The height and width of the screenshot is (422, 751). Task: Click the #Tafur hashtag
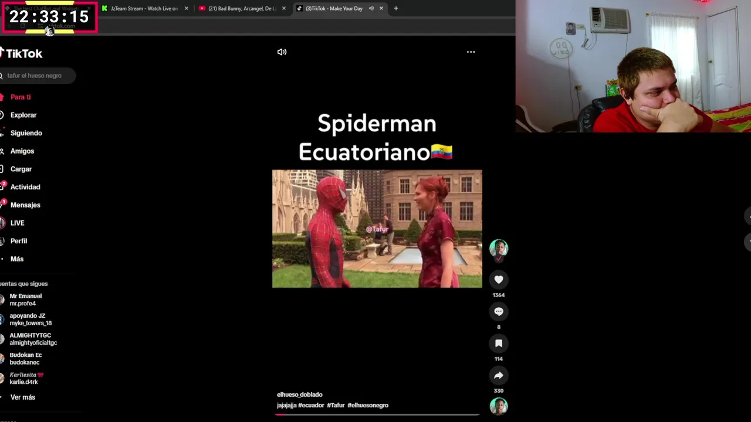pos(336,405)
